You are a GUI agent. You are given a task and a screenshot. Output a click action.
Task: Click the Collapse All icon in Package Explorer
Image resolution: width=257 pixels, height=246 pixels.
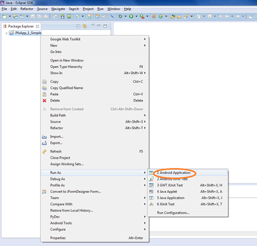point(79,26)
